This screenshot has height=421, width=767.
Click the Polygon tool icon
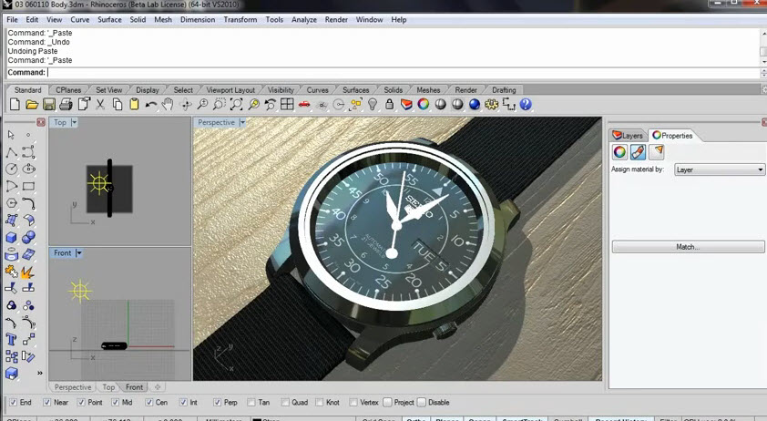(x=11, y=203)
